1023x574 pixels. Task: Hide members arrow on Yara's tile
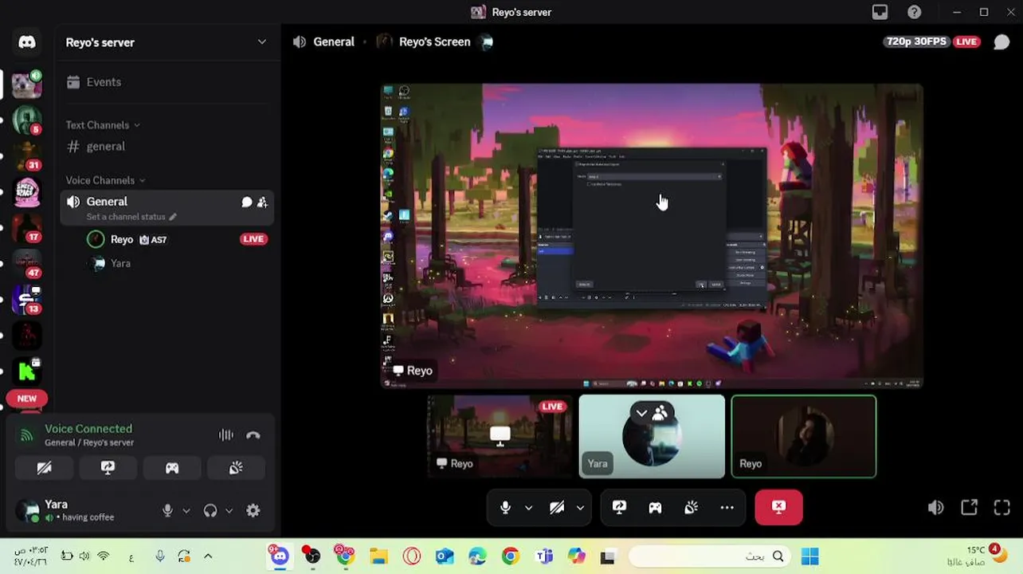[x=641, y=413]
